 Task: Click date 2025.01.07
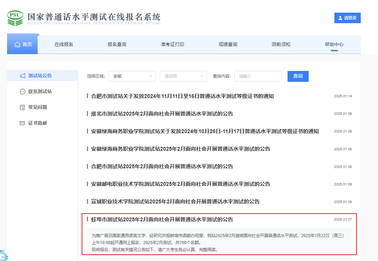click(343, 220)
